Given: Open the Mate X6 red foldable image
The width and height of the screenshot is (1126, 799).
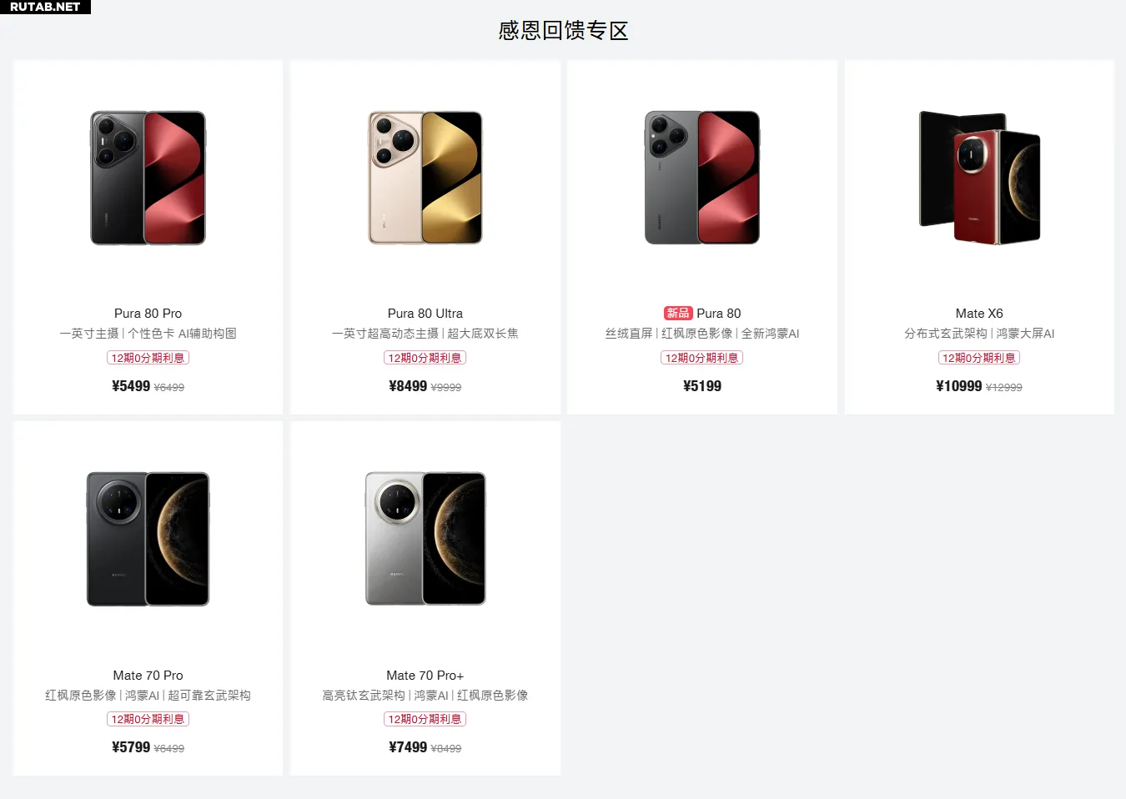Looking at the screenshot, I should [x=979, y=178].
